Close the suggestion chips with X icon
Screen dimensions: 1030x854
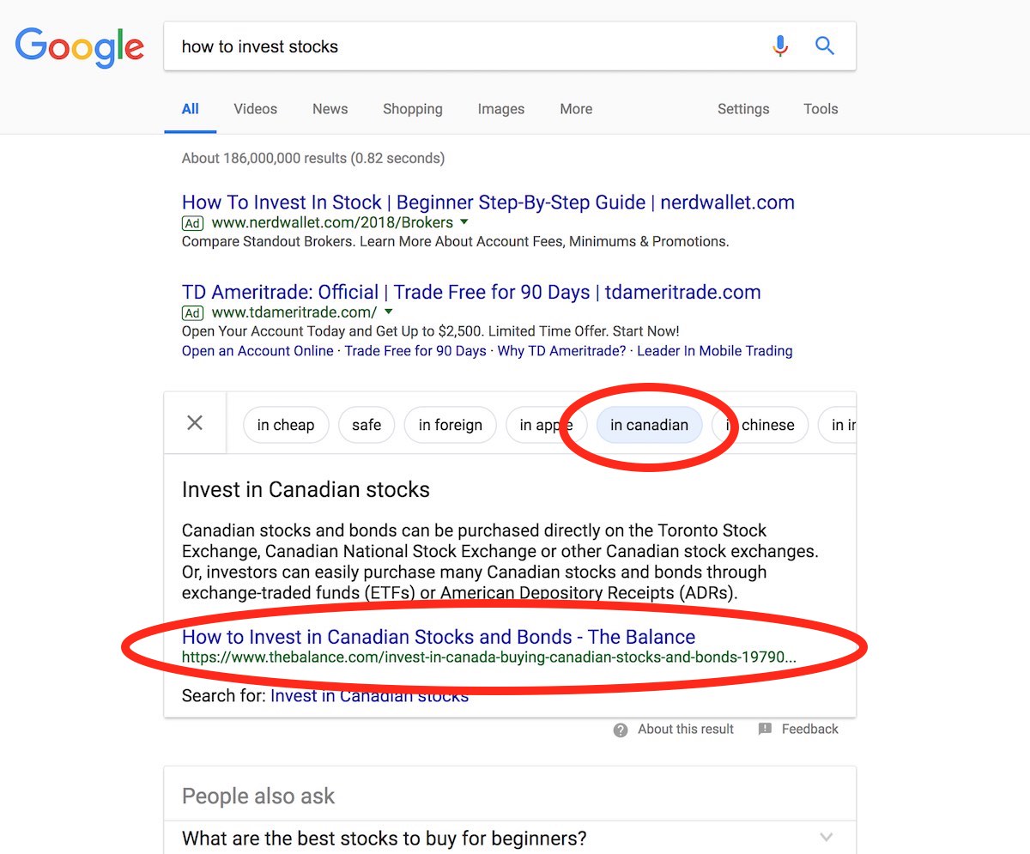coord(195,423)
